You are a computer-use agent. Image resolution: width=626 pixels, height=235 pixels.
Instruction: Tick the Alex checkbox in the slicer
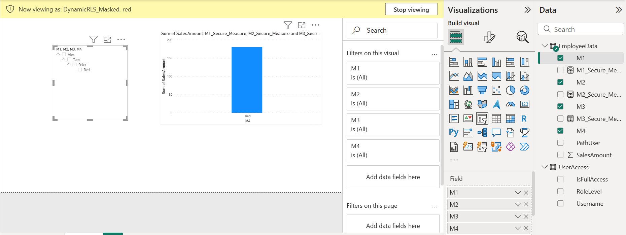coord(64,55)
